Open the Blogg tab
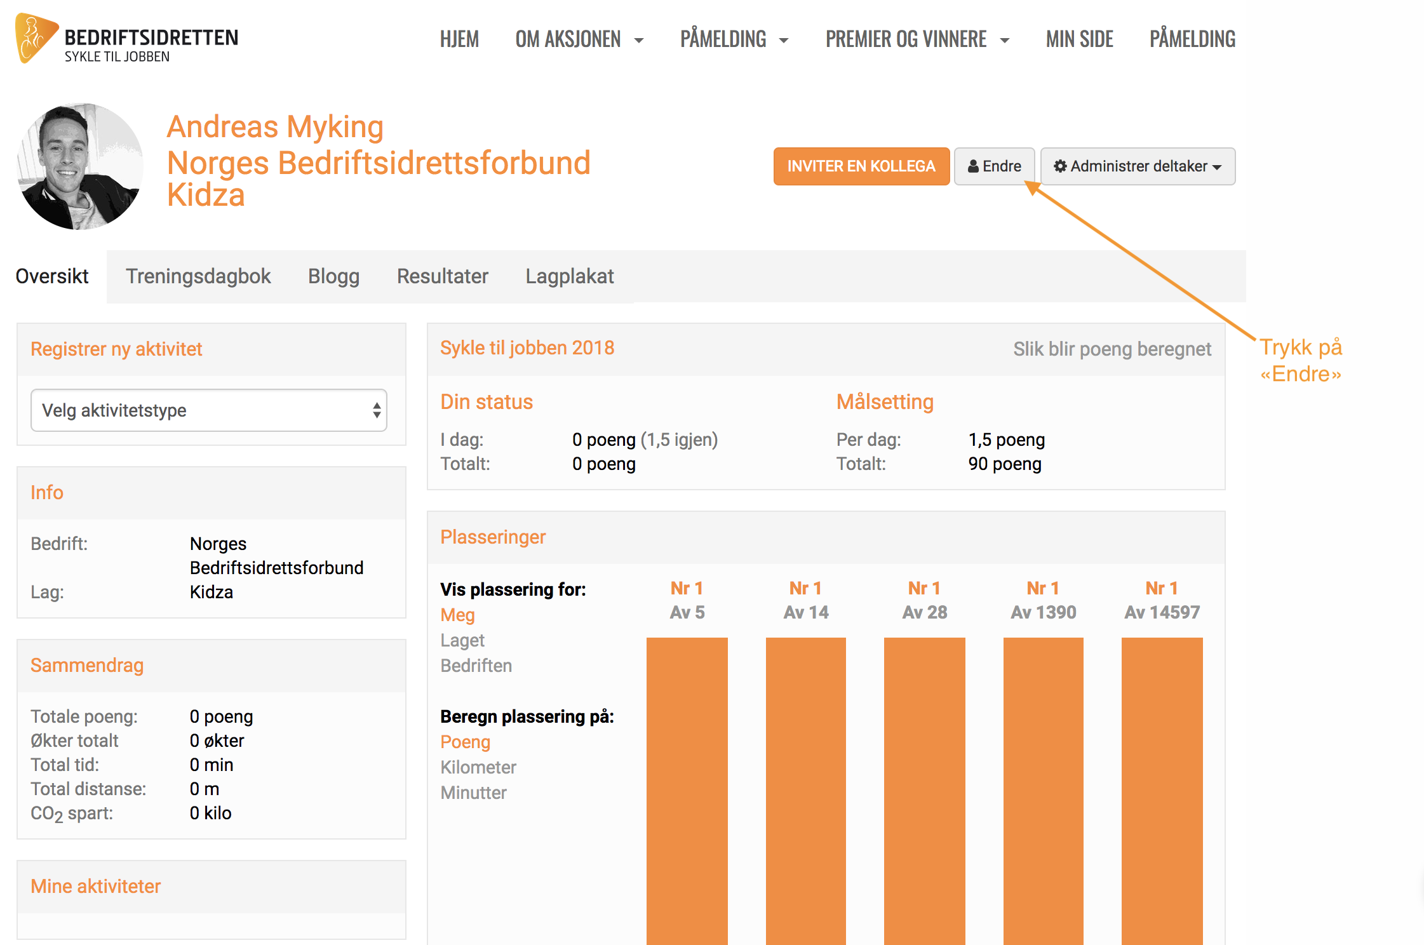1424x945 pixels. pos(334,276)
